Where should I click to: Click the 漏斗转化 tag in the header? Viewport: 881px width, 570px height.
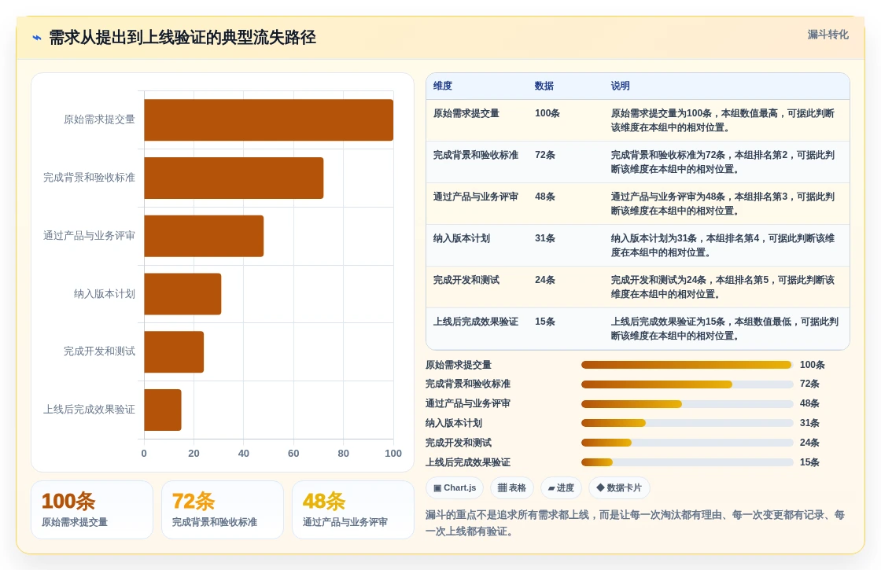pos(828,35)
